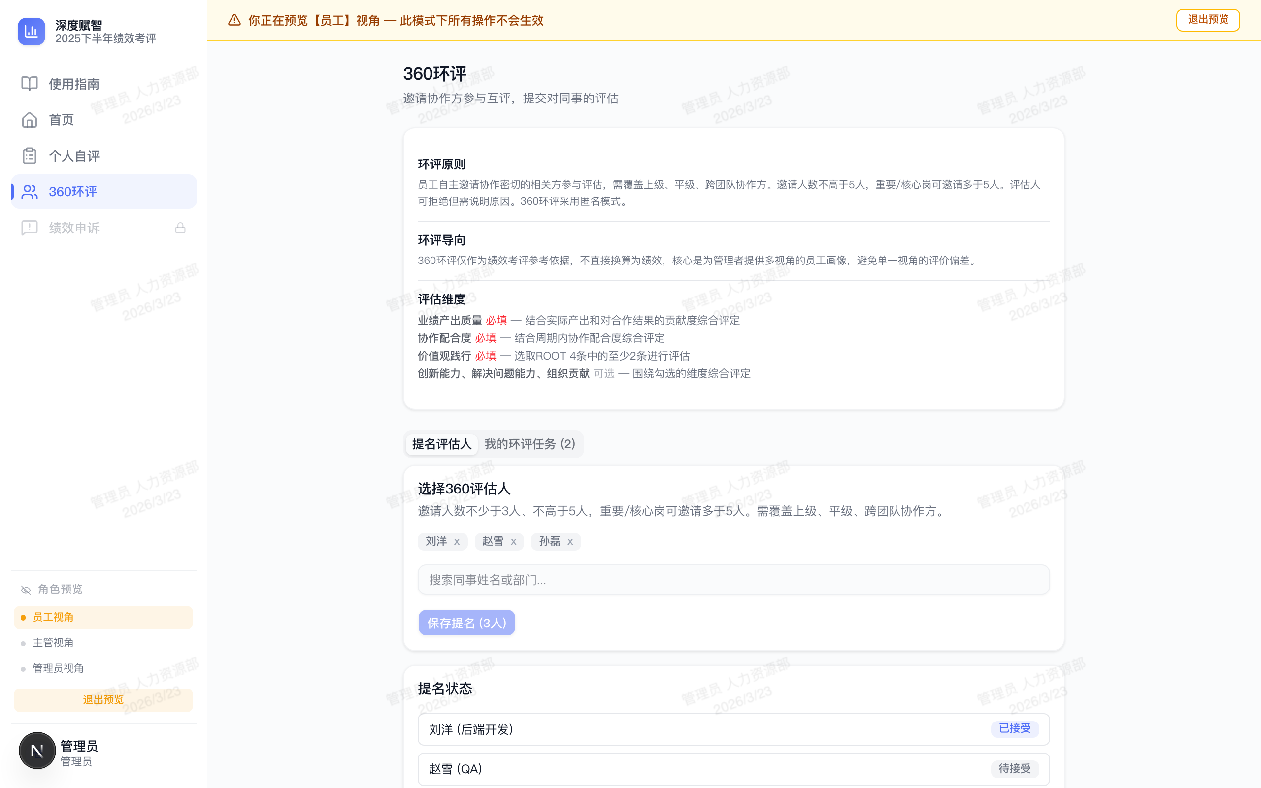Click the 角色预览 eye icon
Viewport: 1261px width, 788px height.
coord(25,590)
